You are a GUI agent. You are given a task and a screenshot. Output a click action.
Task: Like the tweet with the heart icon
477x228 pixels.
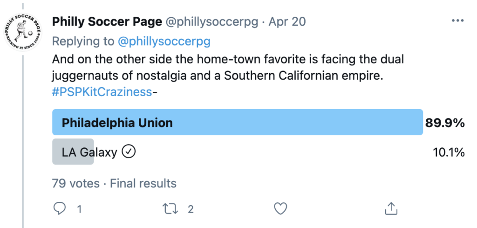tap(280, 208)
